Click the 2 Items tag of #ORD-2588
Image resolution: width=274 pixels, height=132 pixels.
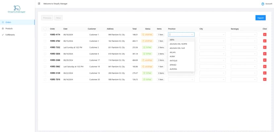[x=160, y=60]
